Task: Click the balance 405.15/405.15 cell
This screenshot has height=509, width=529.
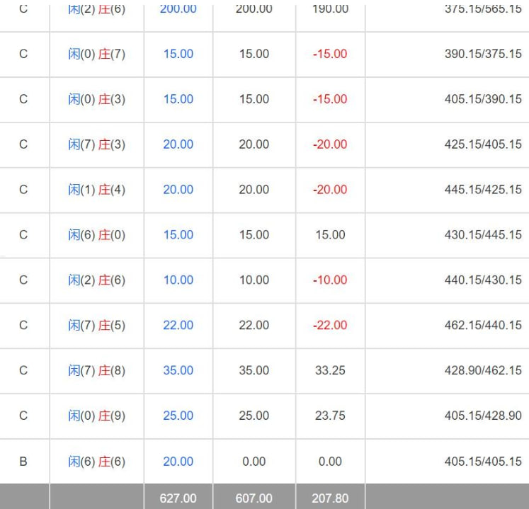Action: [483, 461]
